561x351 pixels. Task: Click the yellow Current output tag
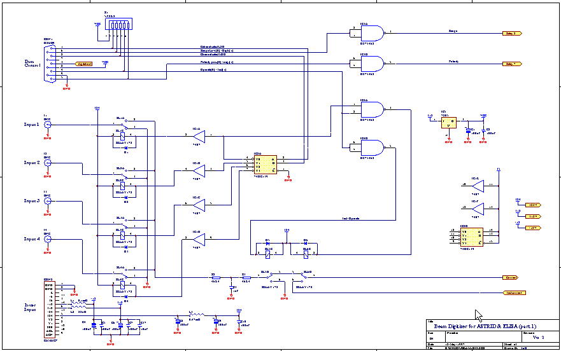[x=510, y=278]
